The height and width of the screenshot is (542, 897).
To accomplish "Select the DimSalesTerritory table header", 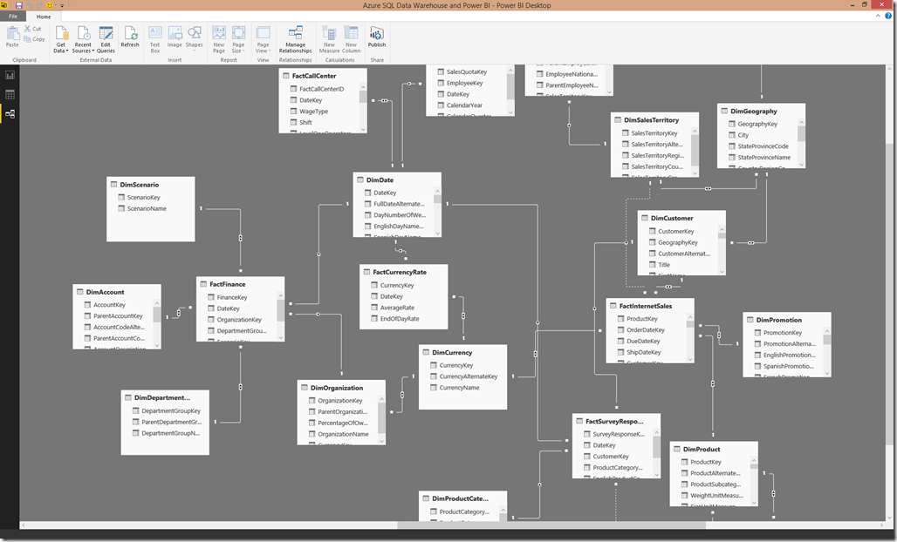I will click(x=654, y=120).
